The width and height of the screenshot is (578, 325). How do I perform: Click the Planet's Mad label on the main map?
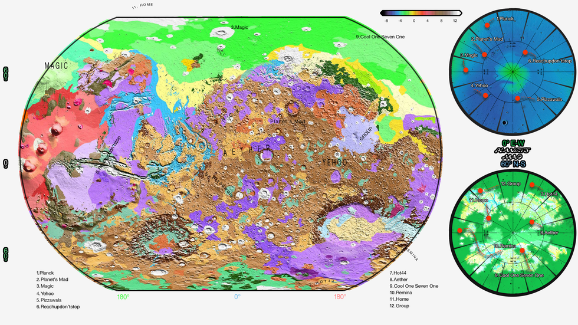coord(285,121)
